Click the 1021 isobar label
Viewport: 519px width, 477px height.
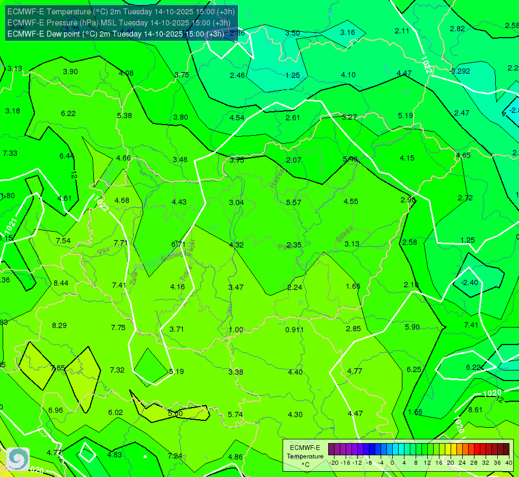[x=11, y=226]
